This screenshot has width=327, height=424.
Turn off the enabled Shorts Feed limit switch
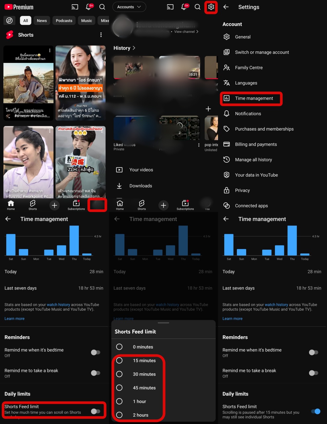(x=315, y=411)
